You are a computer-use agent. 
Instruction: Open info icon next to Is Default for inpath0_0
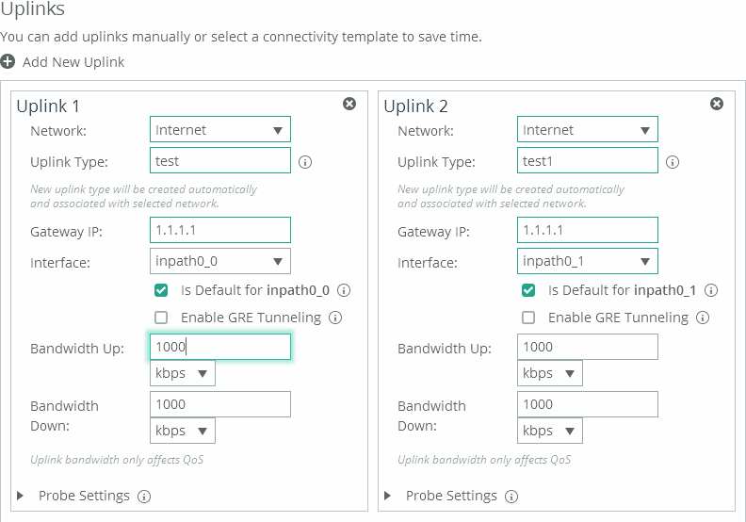(344, 290)
